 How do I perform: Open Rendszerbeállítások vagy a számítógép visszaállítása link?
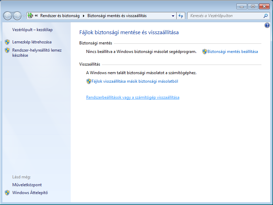[x=133, y=97]
